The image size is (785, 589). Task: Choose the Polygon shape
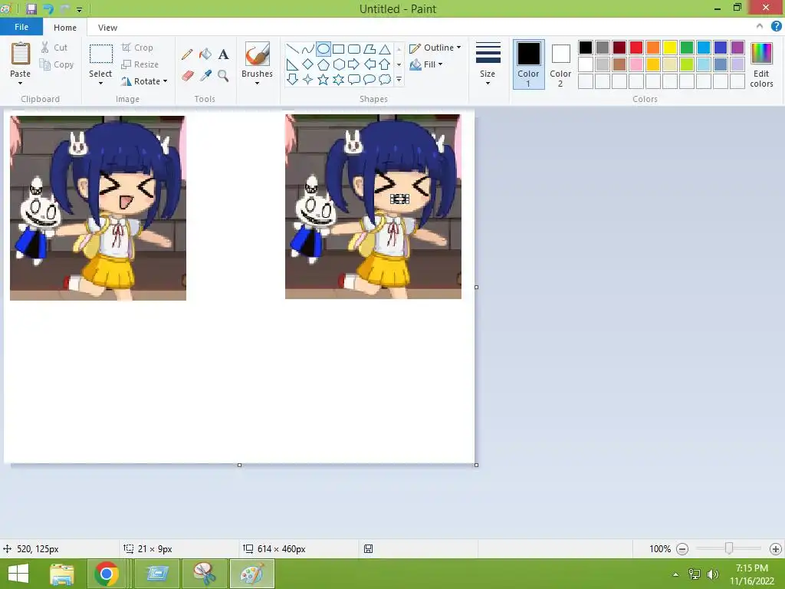[x=370, y=49]
